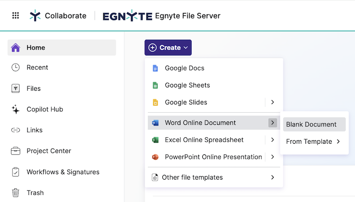Click the Excel Online Spreadsheet icon

[155, 140]
